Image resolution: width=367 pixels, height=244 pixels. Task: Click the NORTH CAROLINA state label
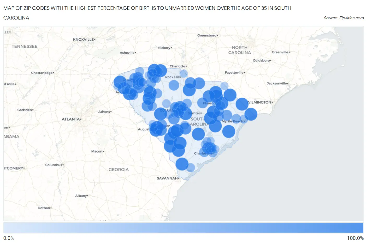tap(240, 50)
